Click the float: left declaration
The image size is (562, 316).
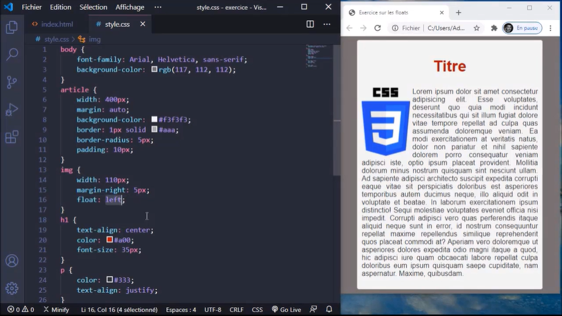tap(101, 200)
